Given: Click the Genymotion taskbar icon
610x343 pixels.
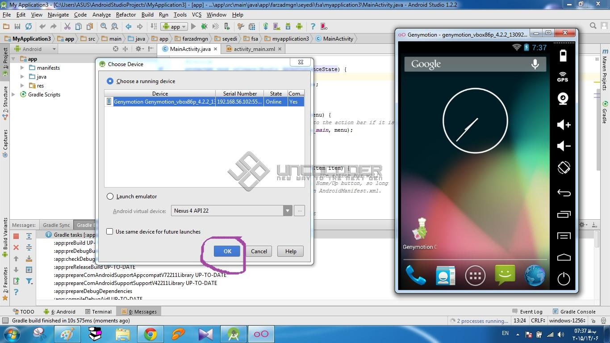Looking at the screenshot, I should (261, 334).
